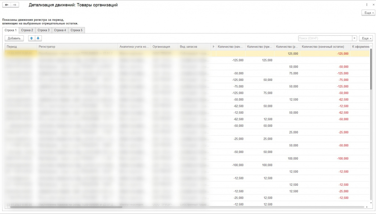Click the Аналитика учета но... column header

pyautogui.click(x=134, y=47)
